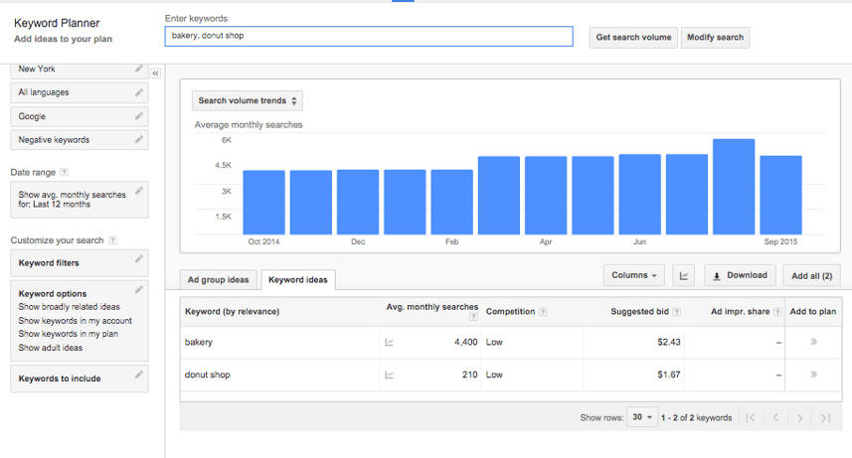Image resolution: width=852 pixels, height=458 pixels.
Task: Open Show rows 30 dropdown
Action: click(x=641, y=417)
